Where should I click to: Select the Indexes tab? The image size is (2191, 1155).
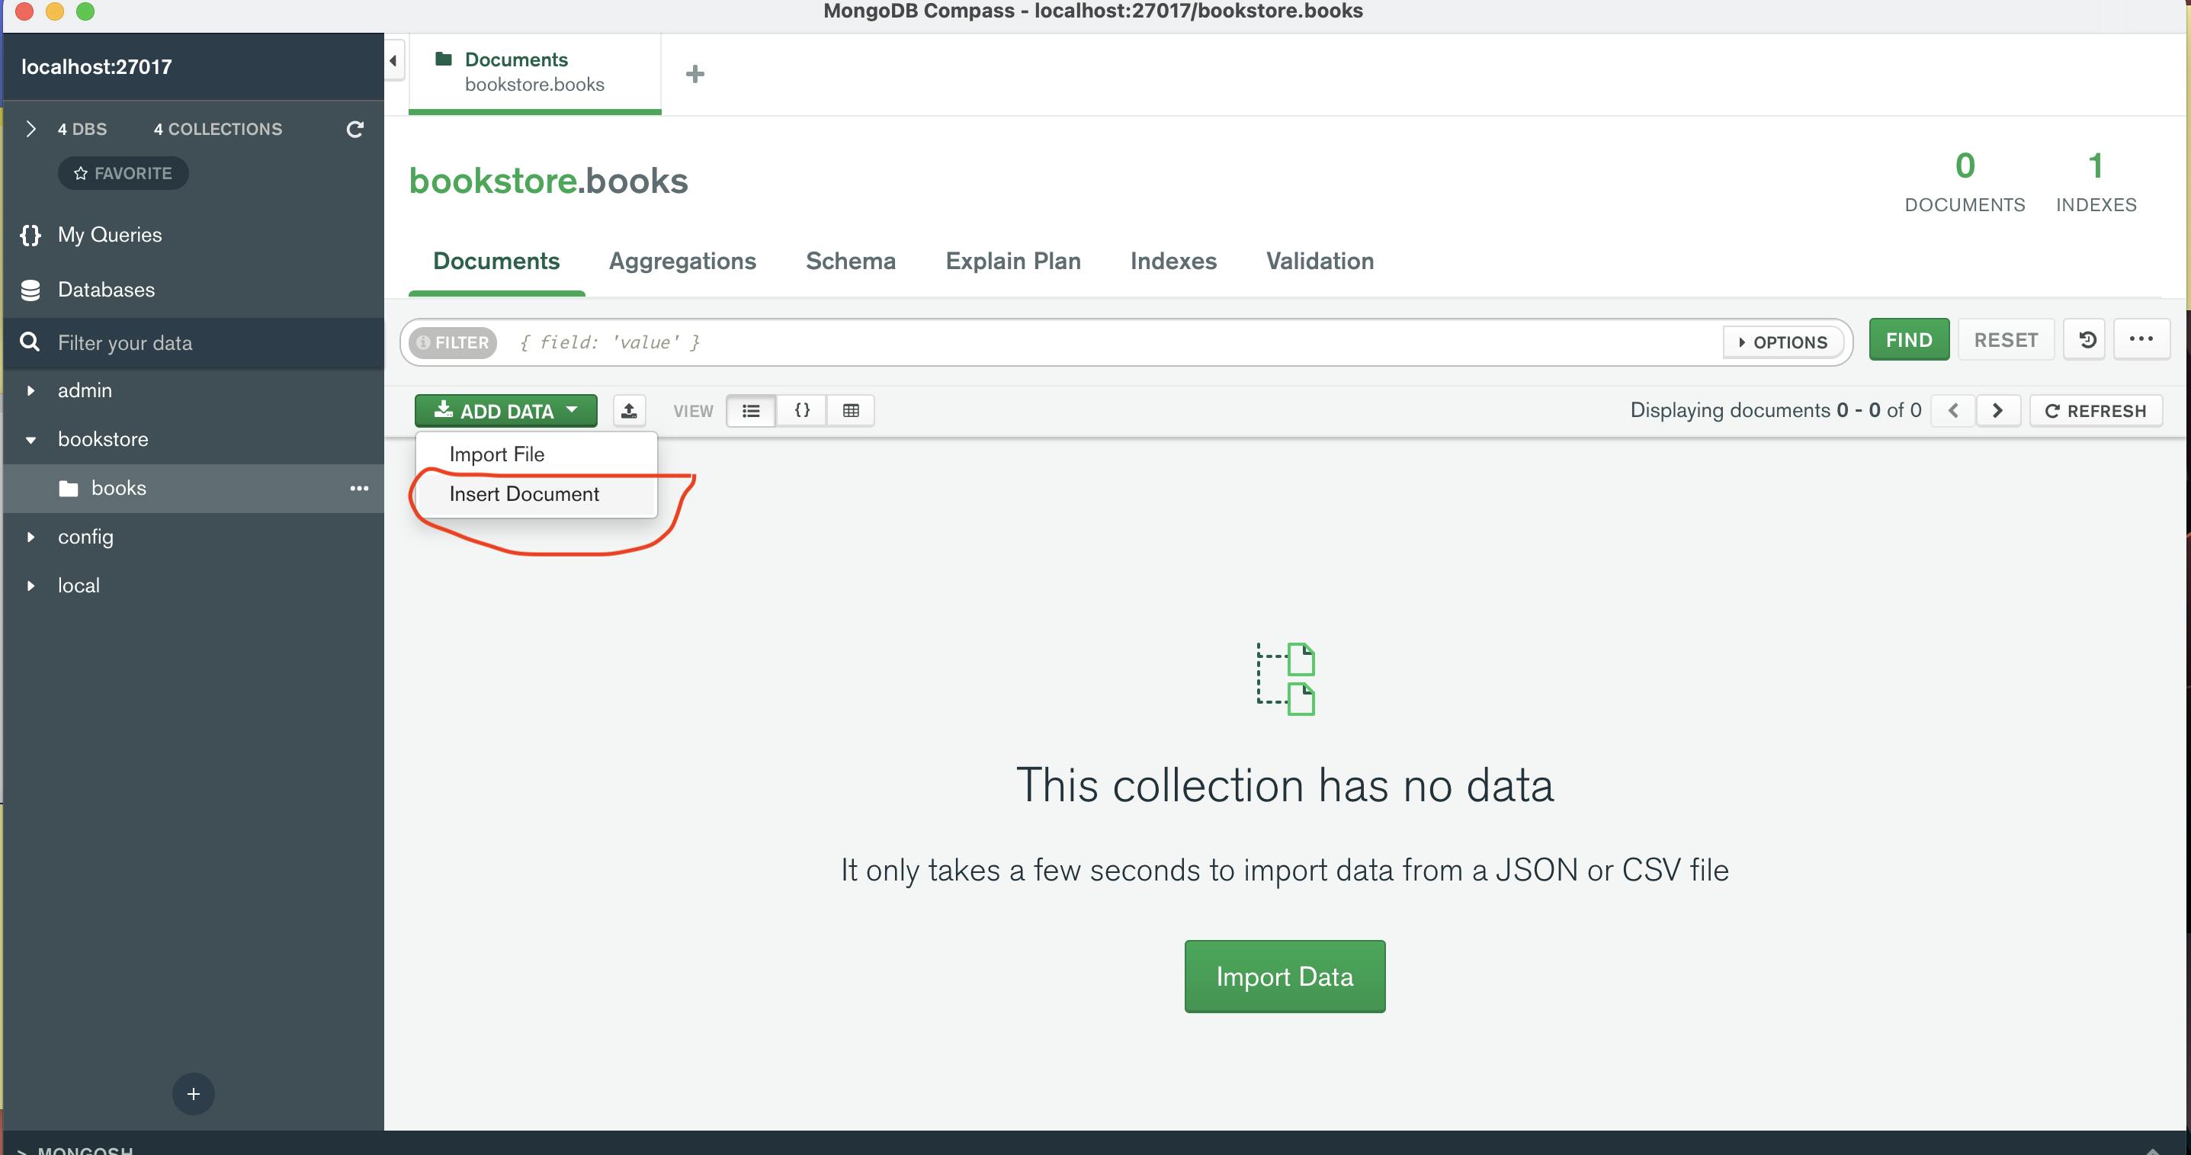[x=1172, y=261]
